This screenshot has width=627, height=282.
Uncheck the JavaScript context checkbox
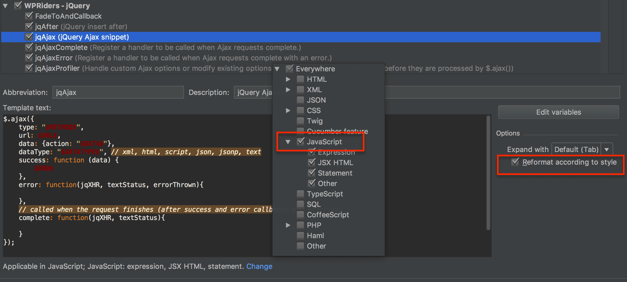[301, 141]
